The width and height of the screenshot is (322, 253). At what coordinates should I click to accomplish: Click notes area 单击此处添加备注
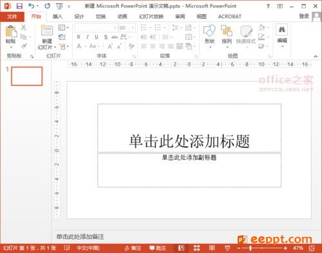coord(80,236)
